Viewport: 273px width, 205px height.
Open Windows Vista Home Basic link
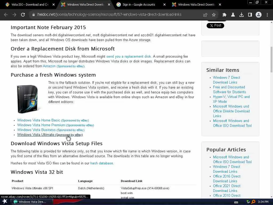[53, 120]
